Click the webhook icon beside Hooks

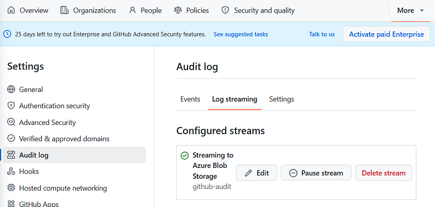click(x=11, y=172)
